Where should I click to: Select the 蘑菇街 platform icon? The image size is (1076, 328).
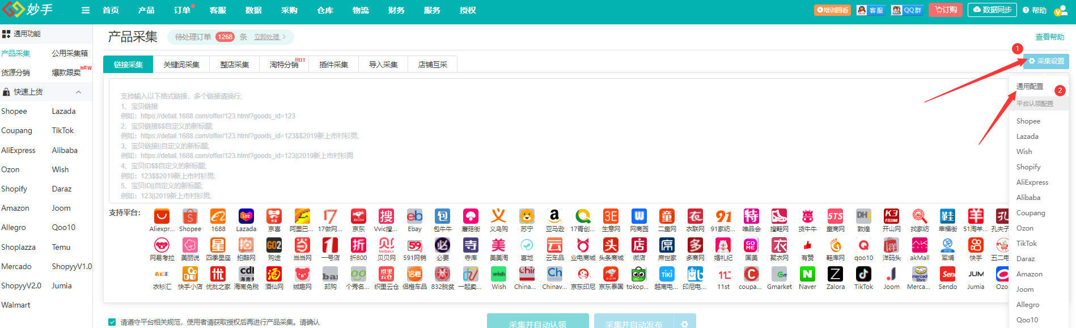coord(471,216)
